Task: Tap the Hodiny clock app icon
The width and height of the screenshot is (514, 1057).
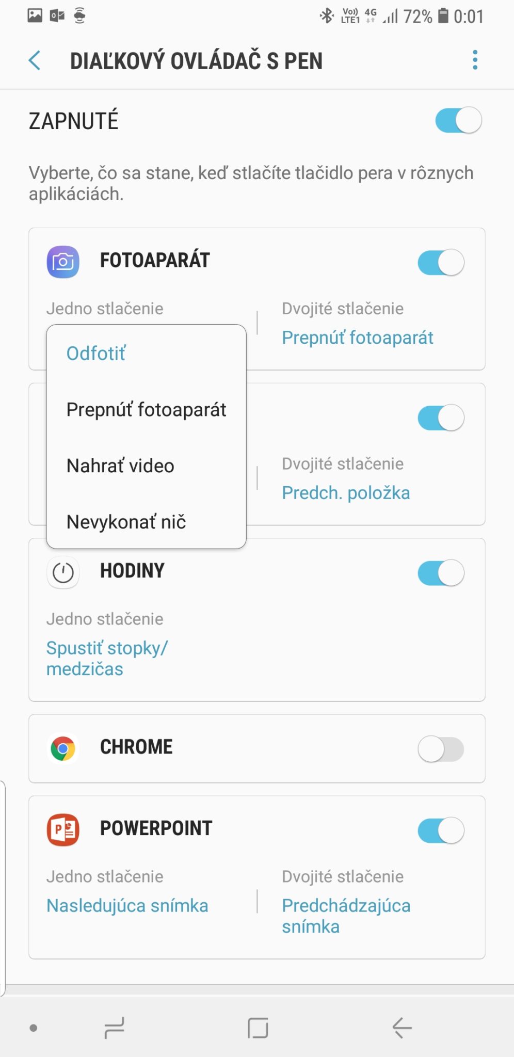Action: tap(63, 572)
